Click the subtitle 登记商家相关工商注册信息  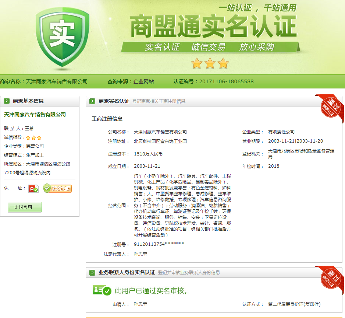pos(159,101)
